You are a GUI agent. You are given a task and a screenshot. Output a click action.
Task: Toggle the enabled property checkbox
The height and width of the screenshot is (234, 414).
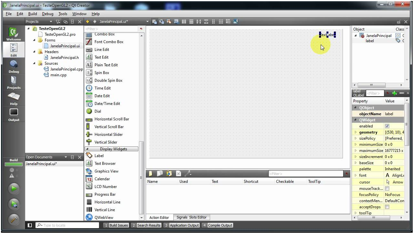tap(387, 126)
